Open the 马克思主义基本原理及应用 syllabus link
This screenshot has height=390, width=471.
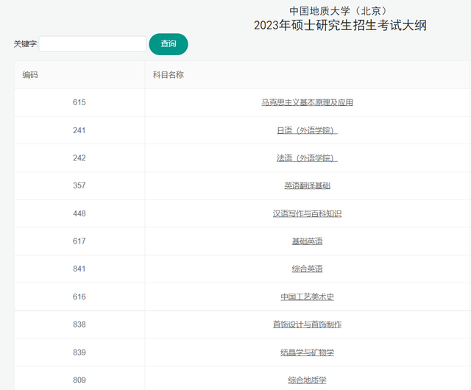coord(307,102)
